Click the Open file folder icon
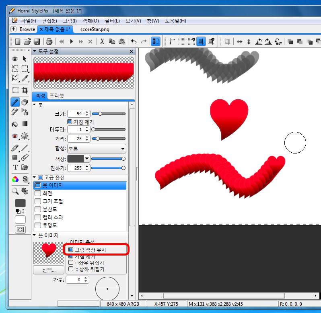 tap(27, 41)
